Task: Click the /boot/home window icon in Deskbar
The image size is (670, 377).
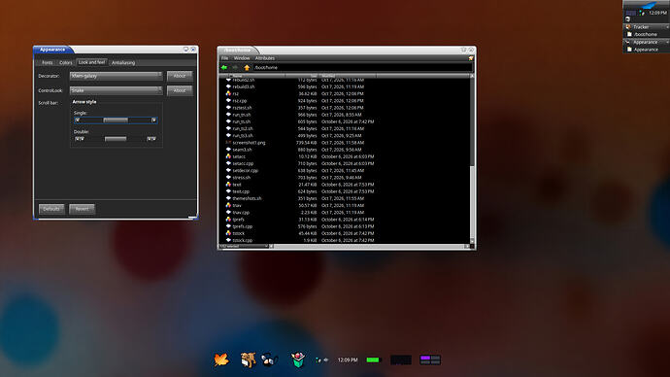Action: (x=629, y=34)
